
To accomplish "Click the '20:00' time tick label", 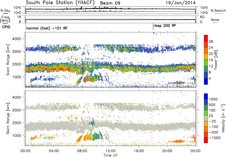I will tap(167, 151).
